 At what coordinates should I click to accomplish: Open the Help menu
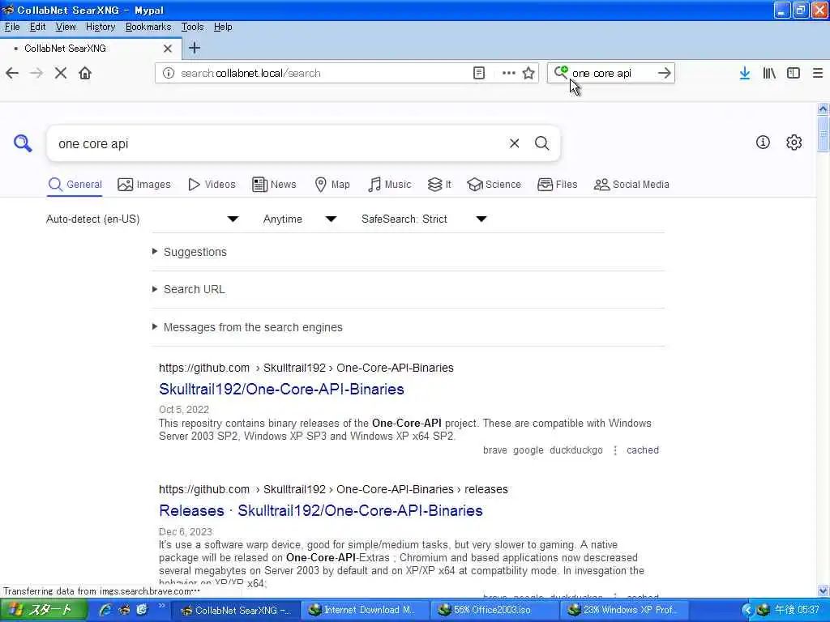[223, 27]
